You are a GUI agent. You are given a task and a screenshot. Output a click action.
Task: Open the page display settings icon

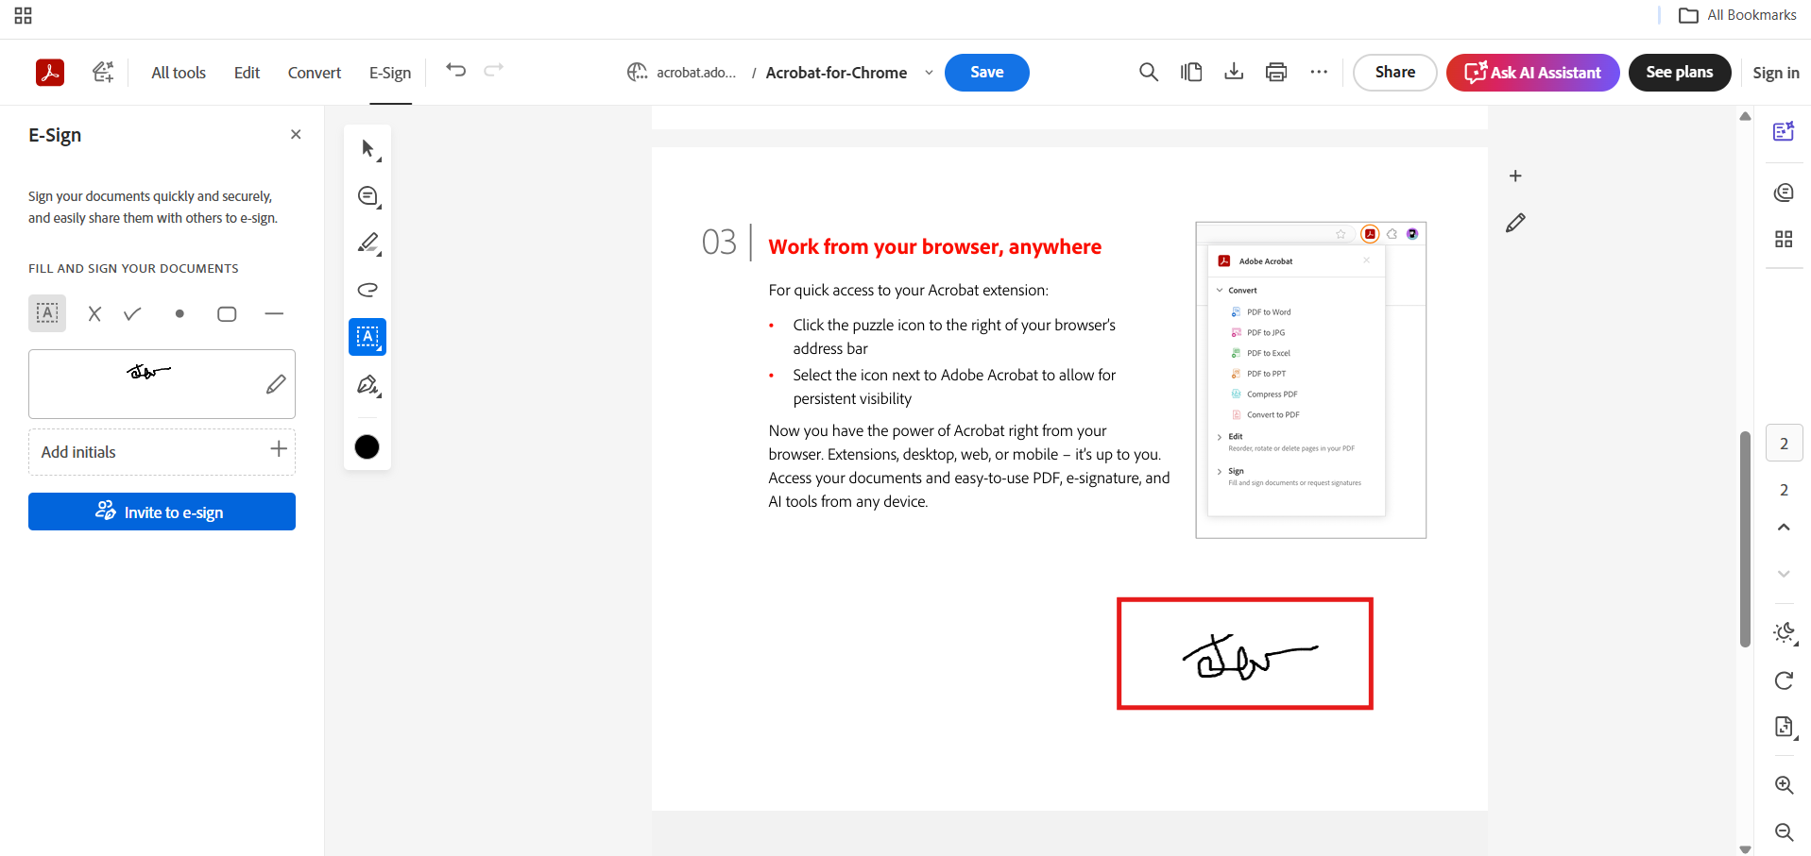click(1784, 727)
